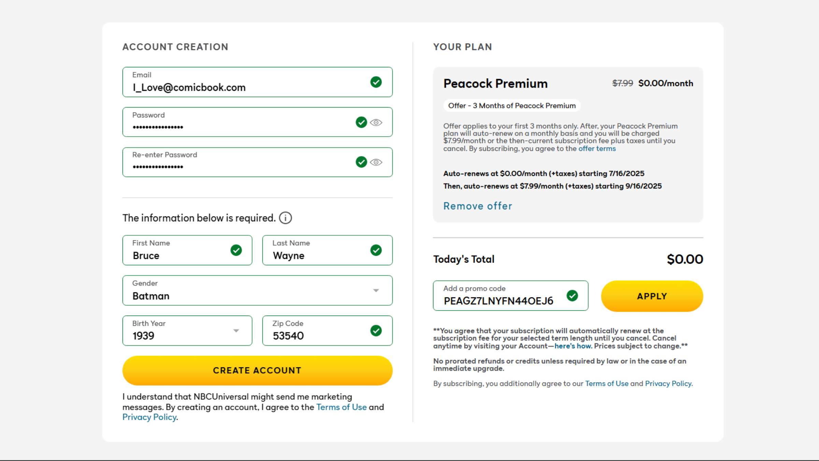This screenshot has width=819, height=461.
Task: Select the Birth Year field showing 1939
Action: coord(187,331)
